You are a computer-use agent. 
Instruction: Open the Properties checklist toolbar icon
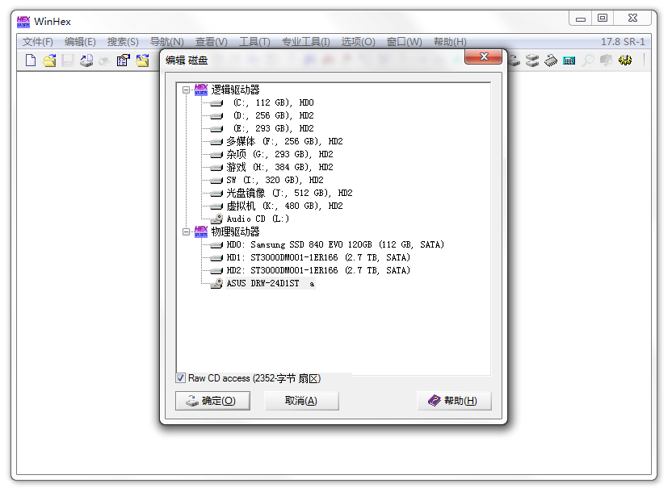tap(124, 60)
